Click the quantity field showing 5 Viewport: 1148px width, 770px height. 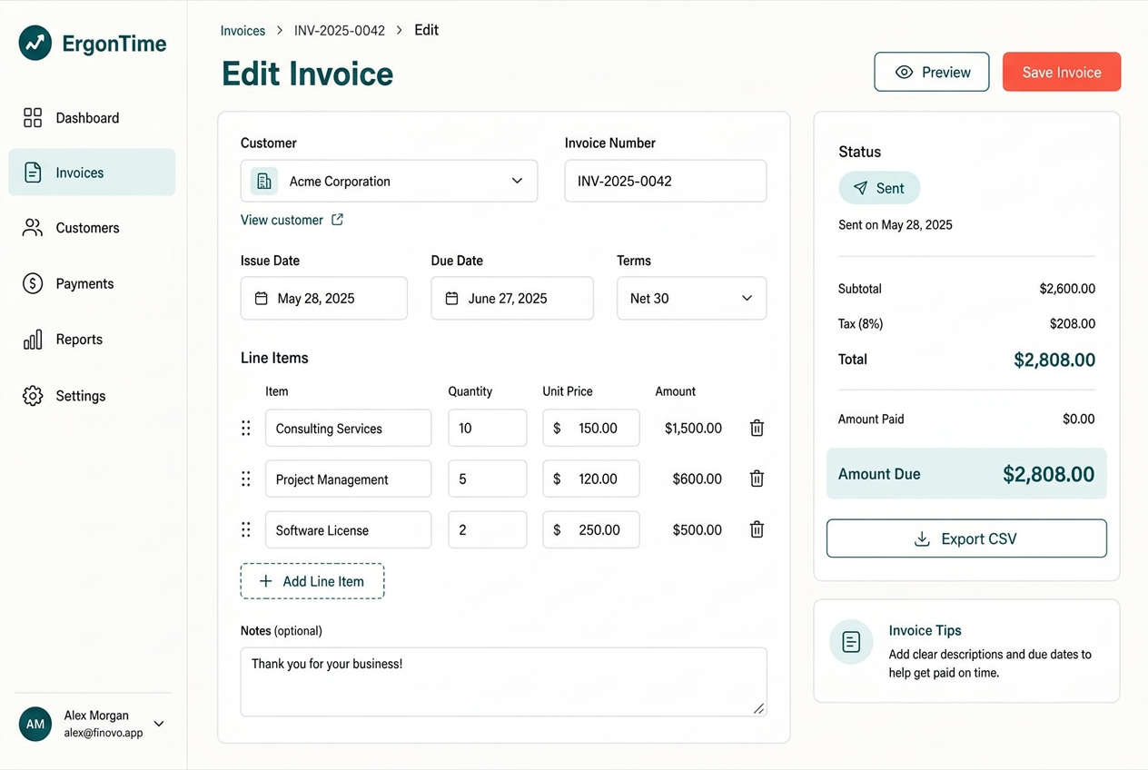click(x=488, y=479)
